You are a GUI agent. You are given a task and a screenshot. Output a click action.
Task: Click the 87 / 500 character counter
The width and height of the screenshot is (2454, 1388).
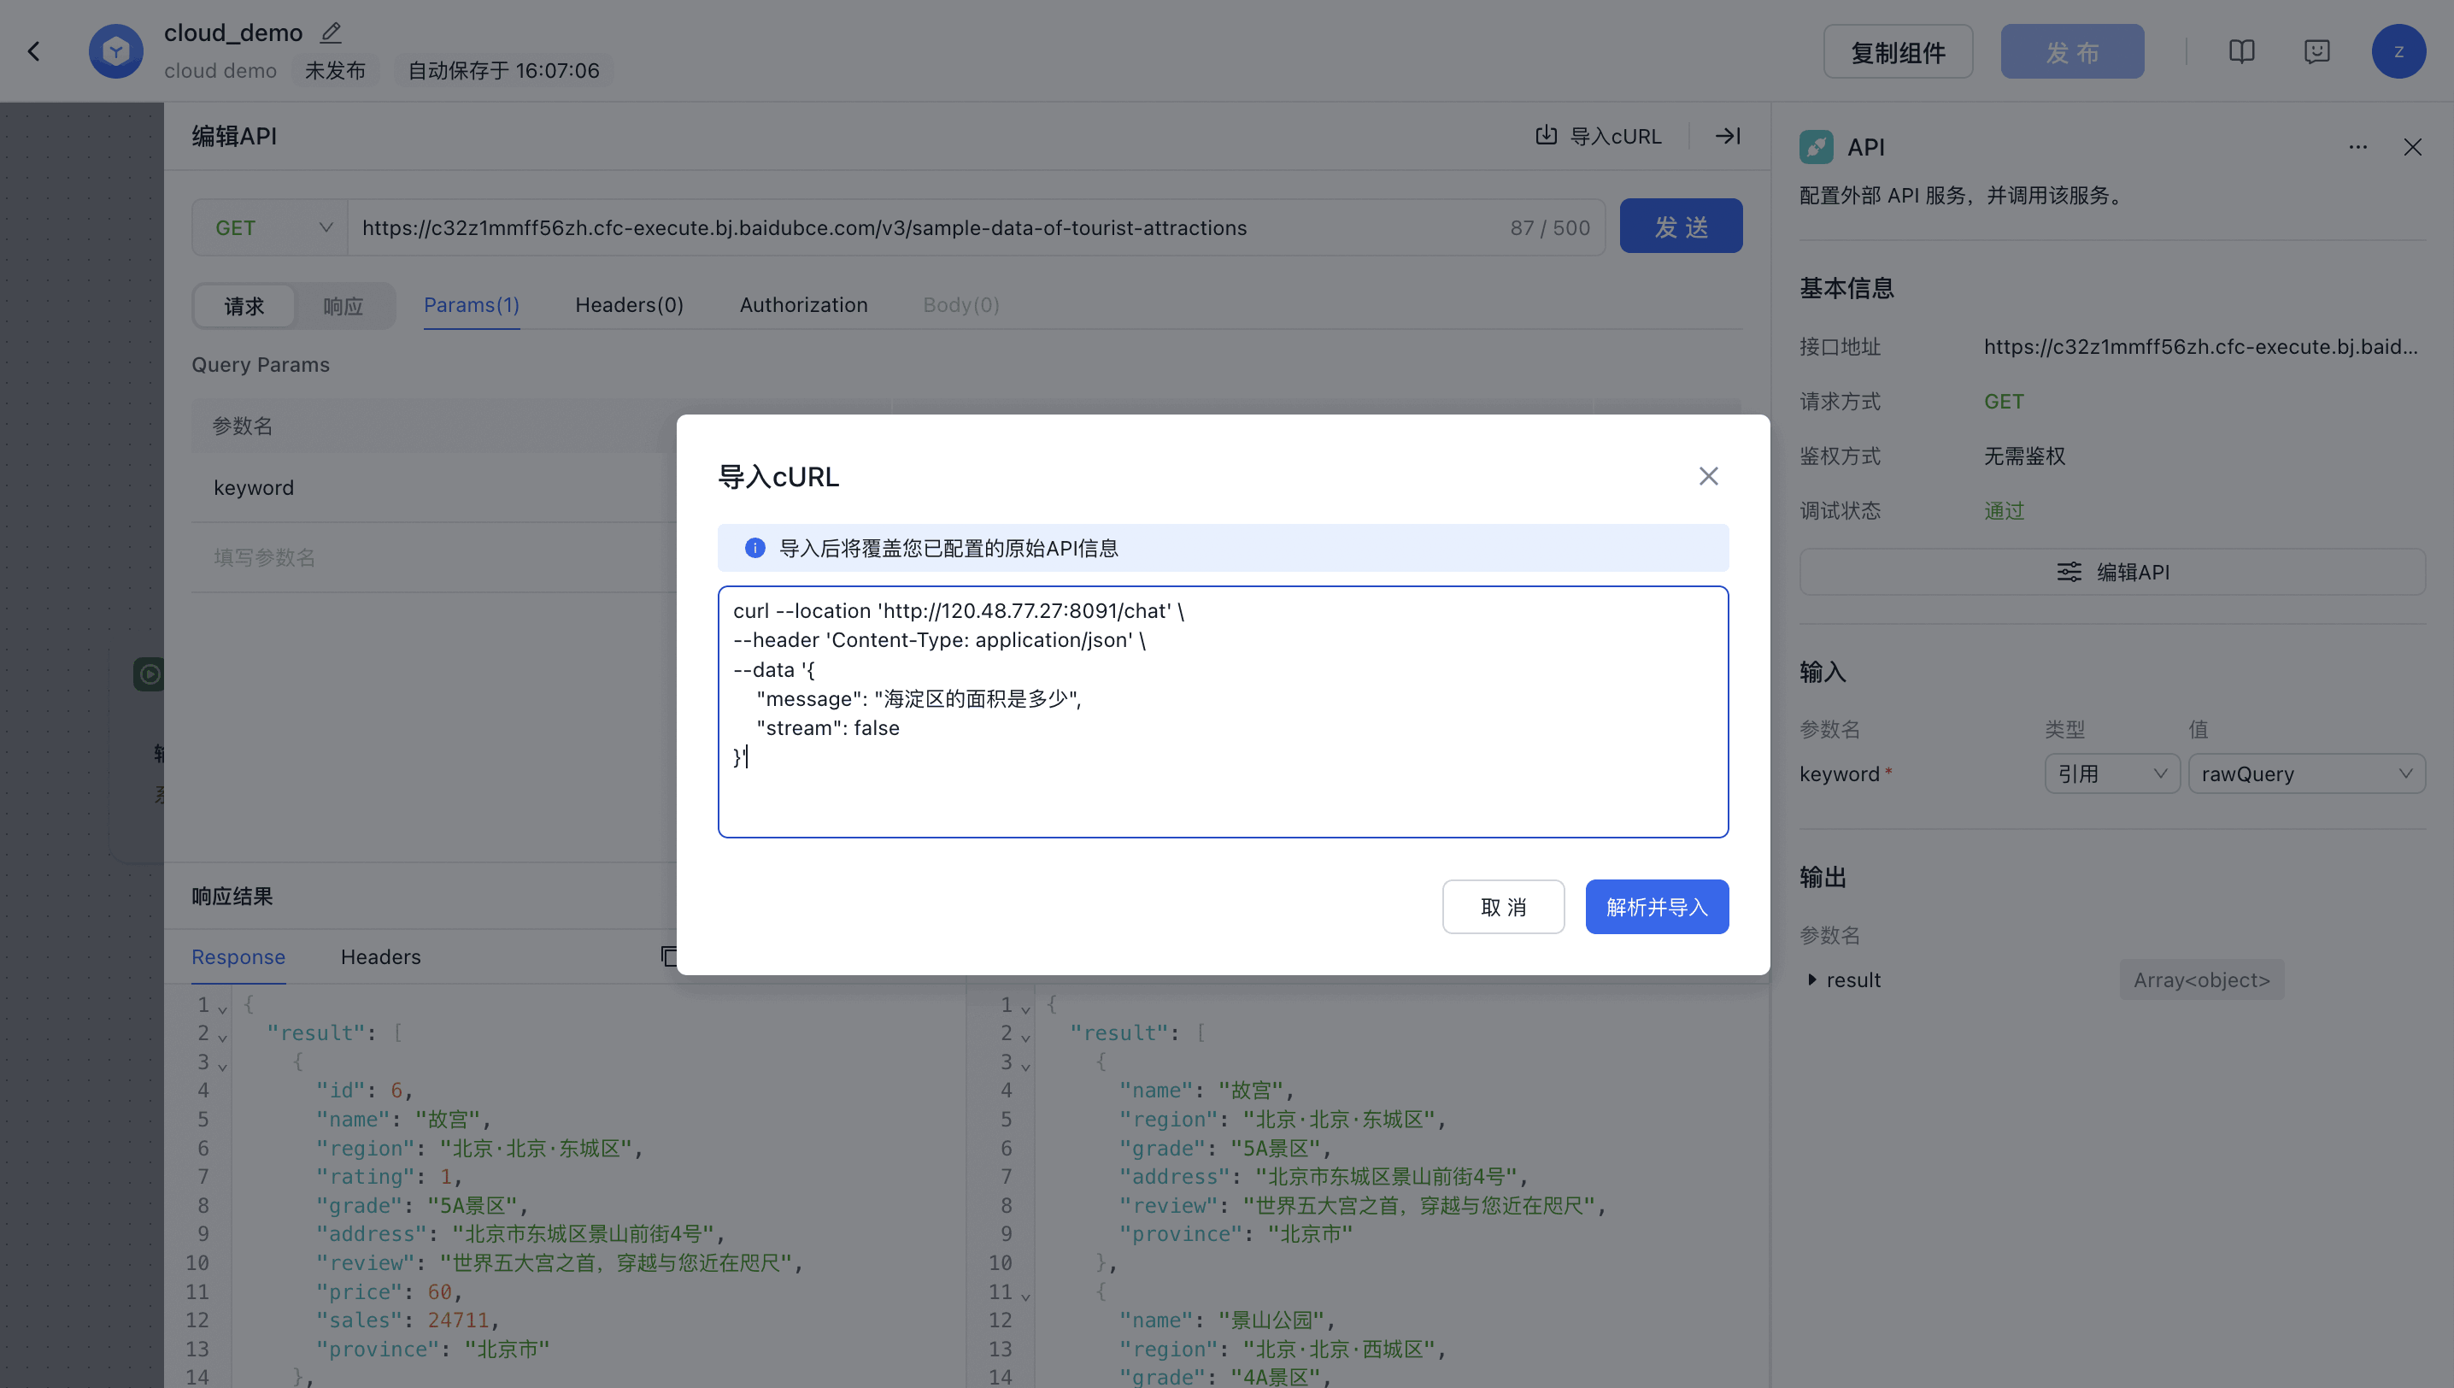(1550, 228)
